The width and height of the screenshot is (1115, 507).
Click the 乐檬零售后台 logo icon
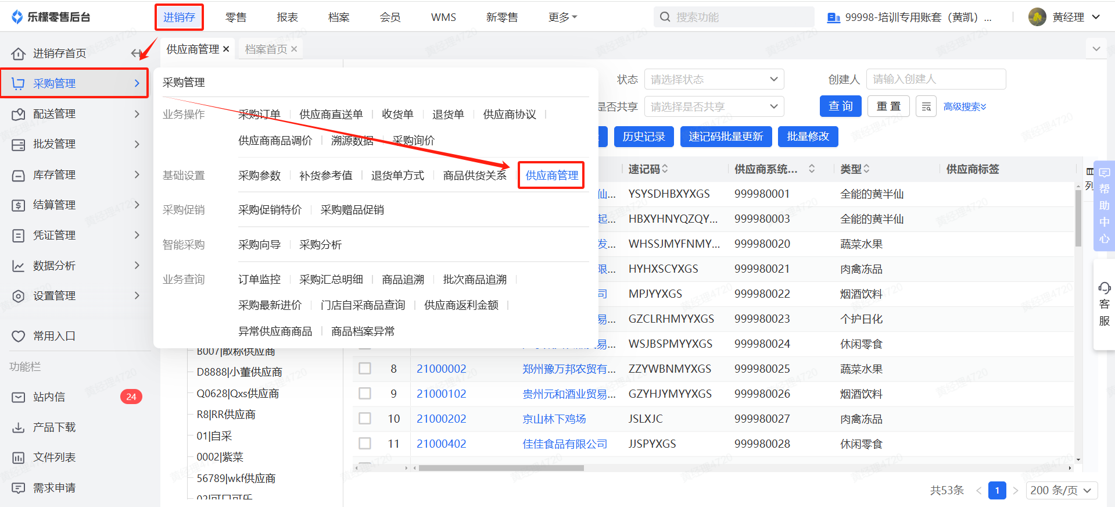17,17
